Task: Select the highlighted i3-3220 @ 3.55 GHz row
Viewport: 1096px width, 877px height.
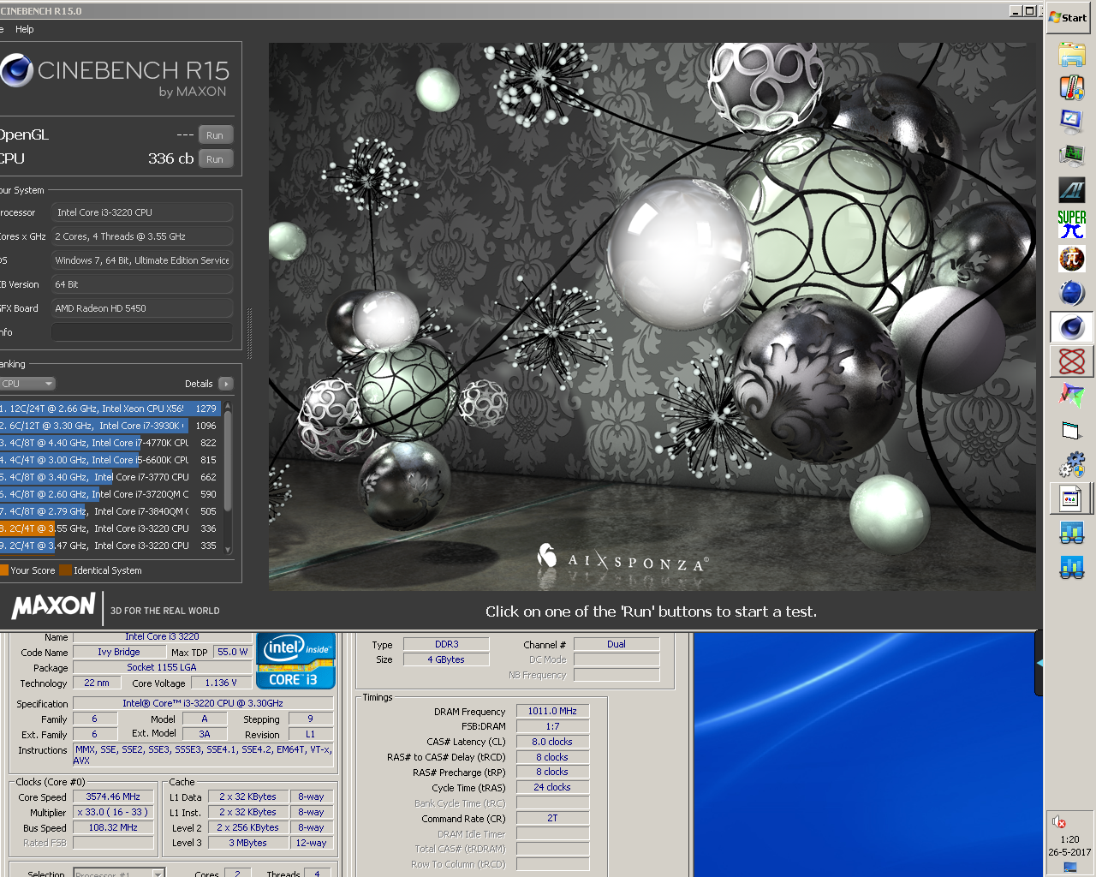Action: [110, 528]
